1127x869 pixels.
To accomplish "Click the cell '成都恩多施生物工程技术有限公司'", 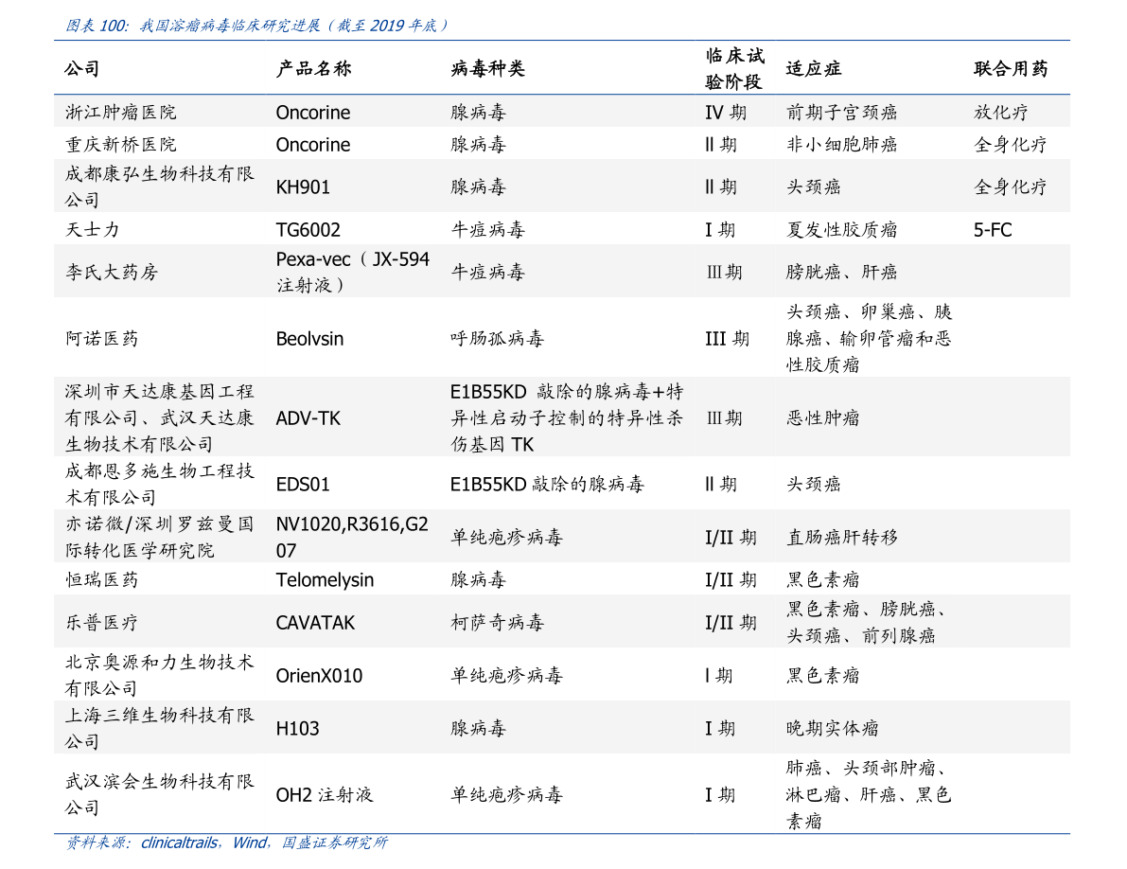I will (x=160, y=484).
